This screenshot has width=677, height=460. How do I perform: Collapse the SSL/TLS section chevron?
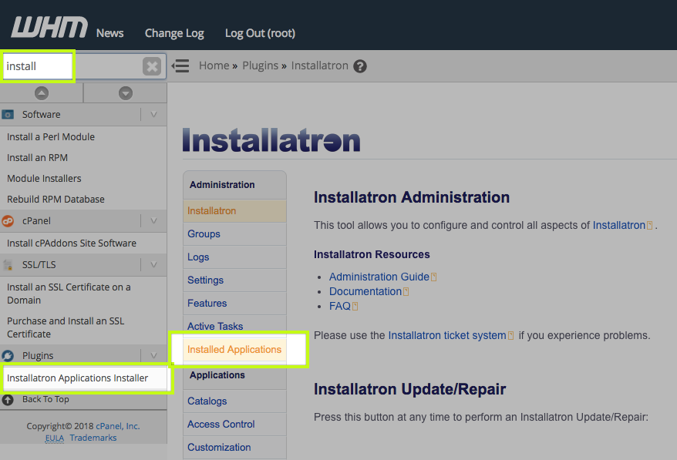point(153,264)
